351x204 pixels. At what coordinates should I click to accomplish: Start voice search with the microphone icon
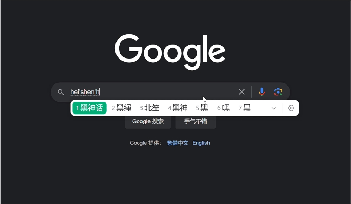(x=262, y=91)
